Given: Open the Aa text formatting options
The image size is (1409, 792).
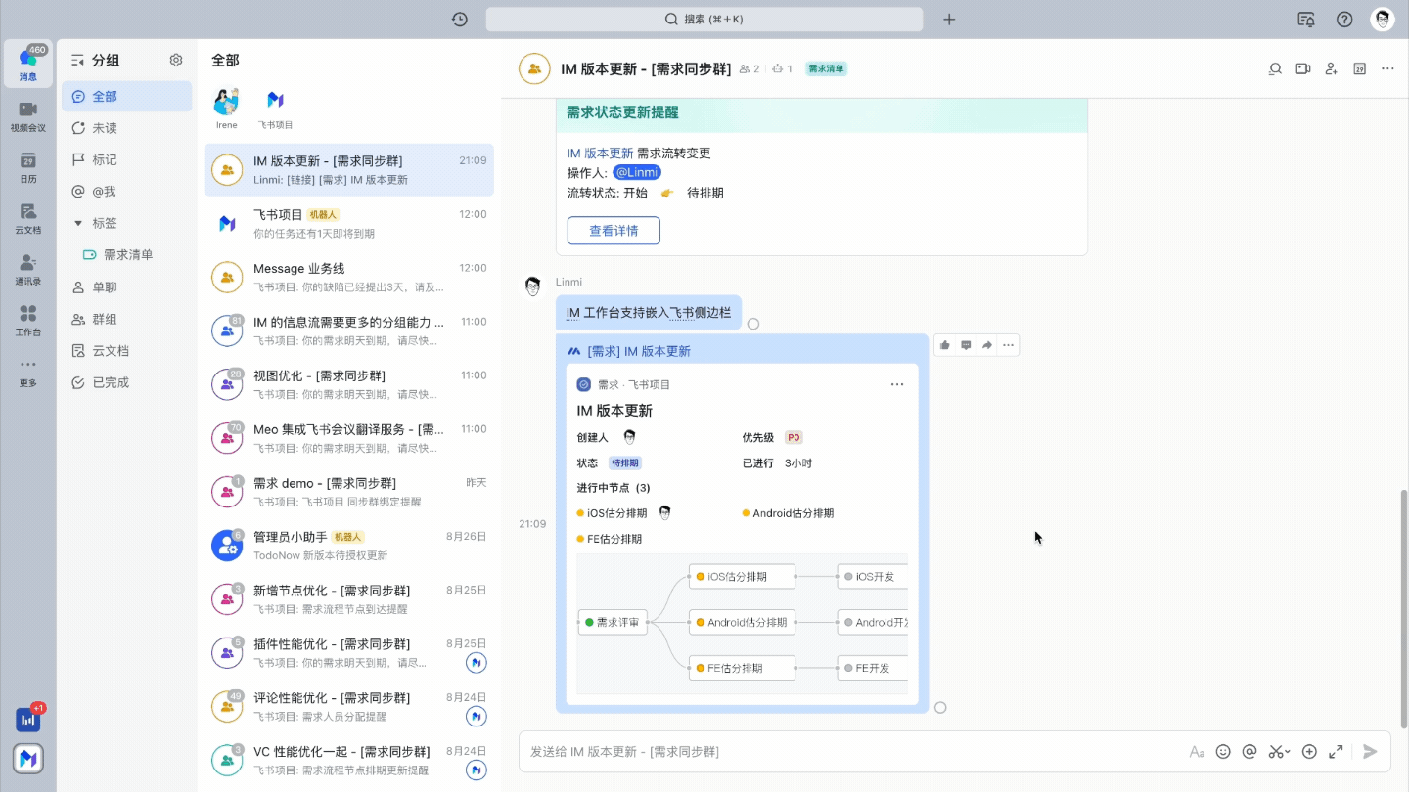Looking at the screenshot, I should pyautogui.click(x=1197, y=752).
